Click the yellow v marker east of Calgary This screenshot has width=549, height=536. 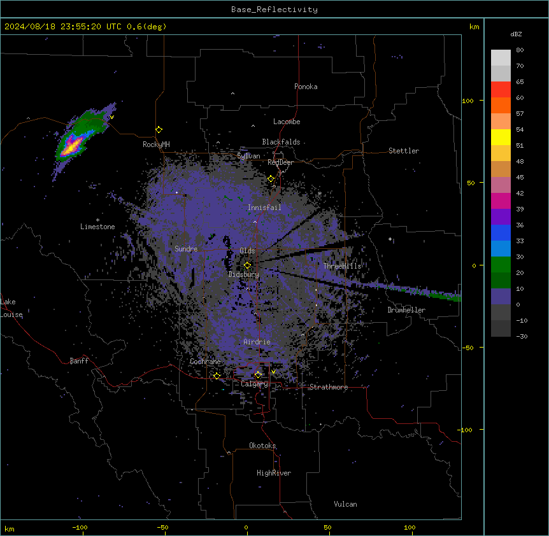click(273, 372)
